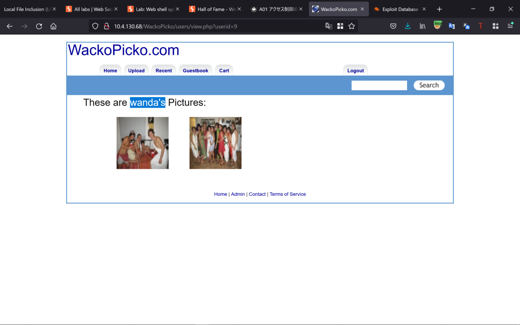
Task: Open the Terms of Service link
Action: pos(288,194)
